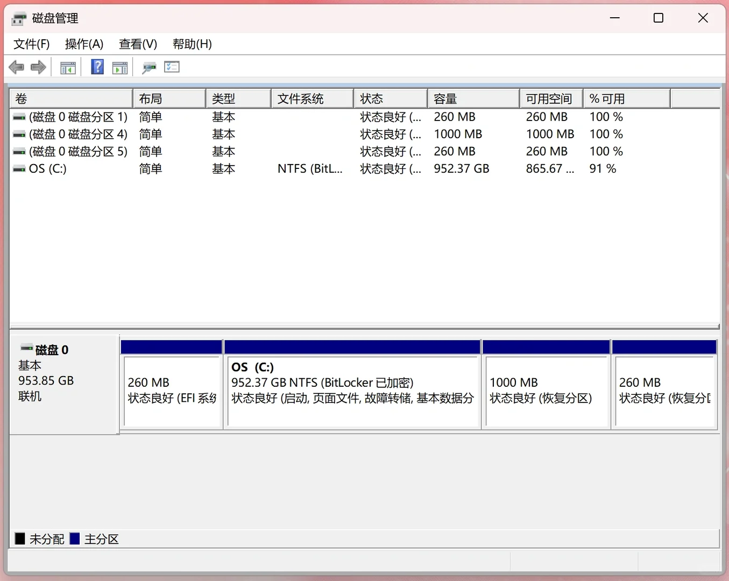
Task: Sort by the 文件系统 column header
Action: click(x=313, y=99)
